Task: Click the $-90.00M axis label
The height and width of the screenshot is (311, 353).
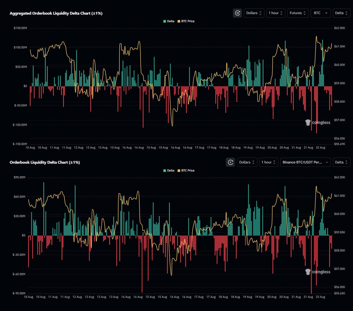Action: (x=19, y=293)
